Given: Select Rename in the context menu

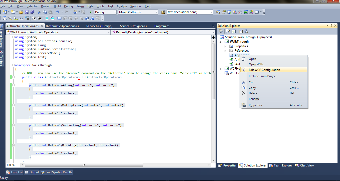Looking at the screenshot, I should (274, 99).
